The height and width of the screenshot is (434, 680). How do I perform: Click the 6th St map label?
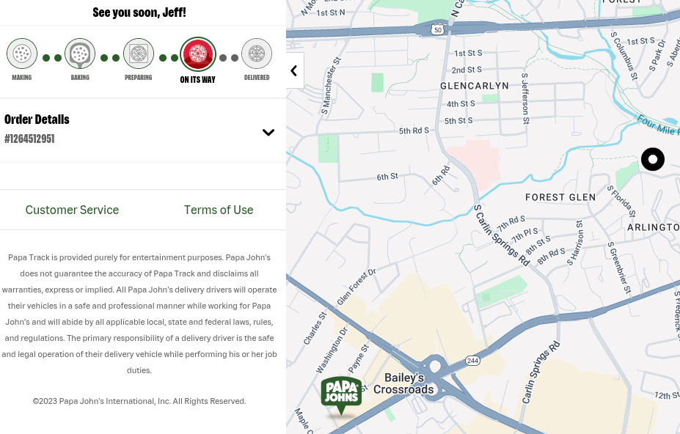pos(387,177)
